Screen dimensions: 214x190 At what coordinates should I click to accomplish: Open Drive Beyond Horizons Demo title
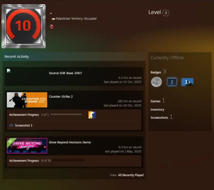(70, 142)
